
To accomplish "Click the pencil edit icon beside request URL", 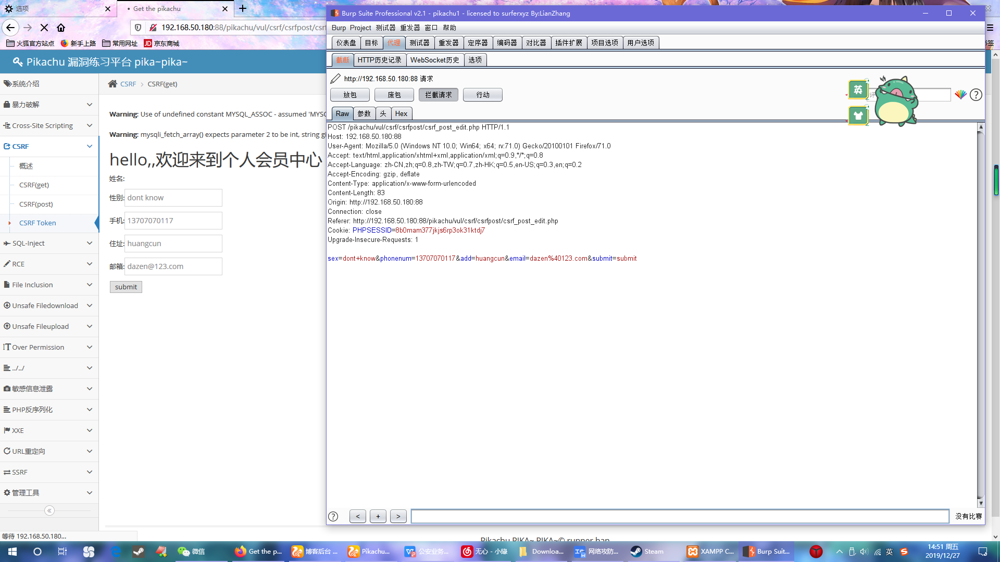I will tap(335, 79).
